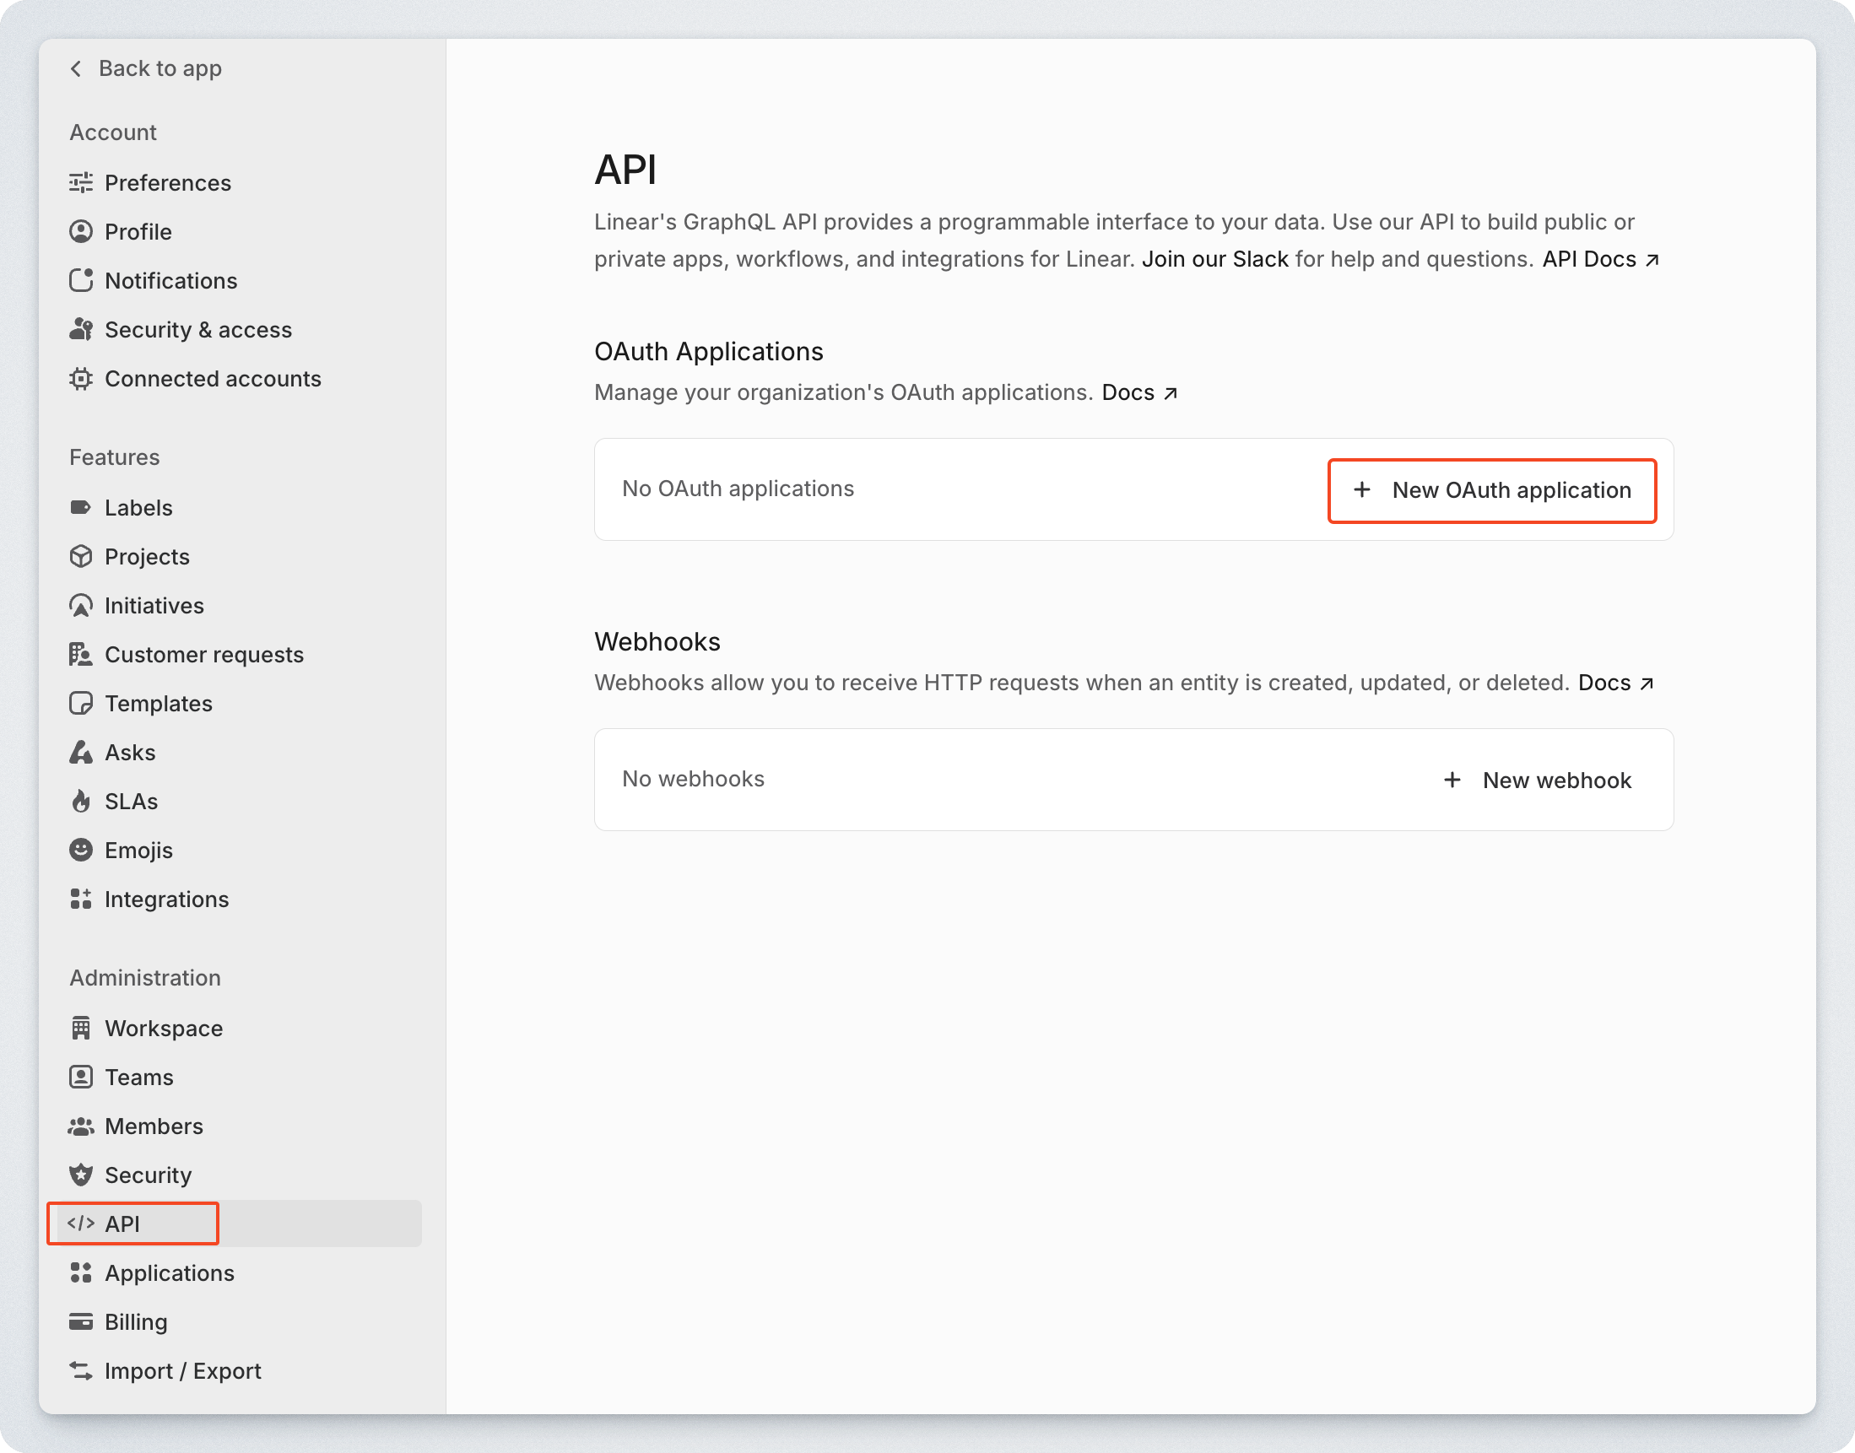
Task: Click the Billing card icon
Action: [81, 1322]
